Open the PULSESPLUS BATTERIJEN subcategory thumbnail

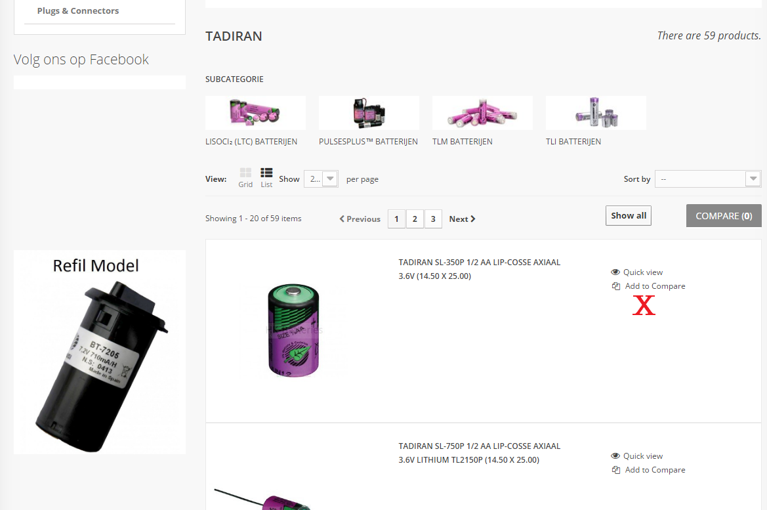point(369,113)
